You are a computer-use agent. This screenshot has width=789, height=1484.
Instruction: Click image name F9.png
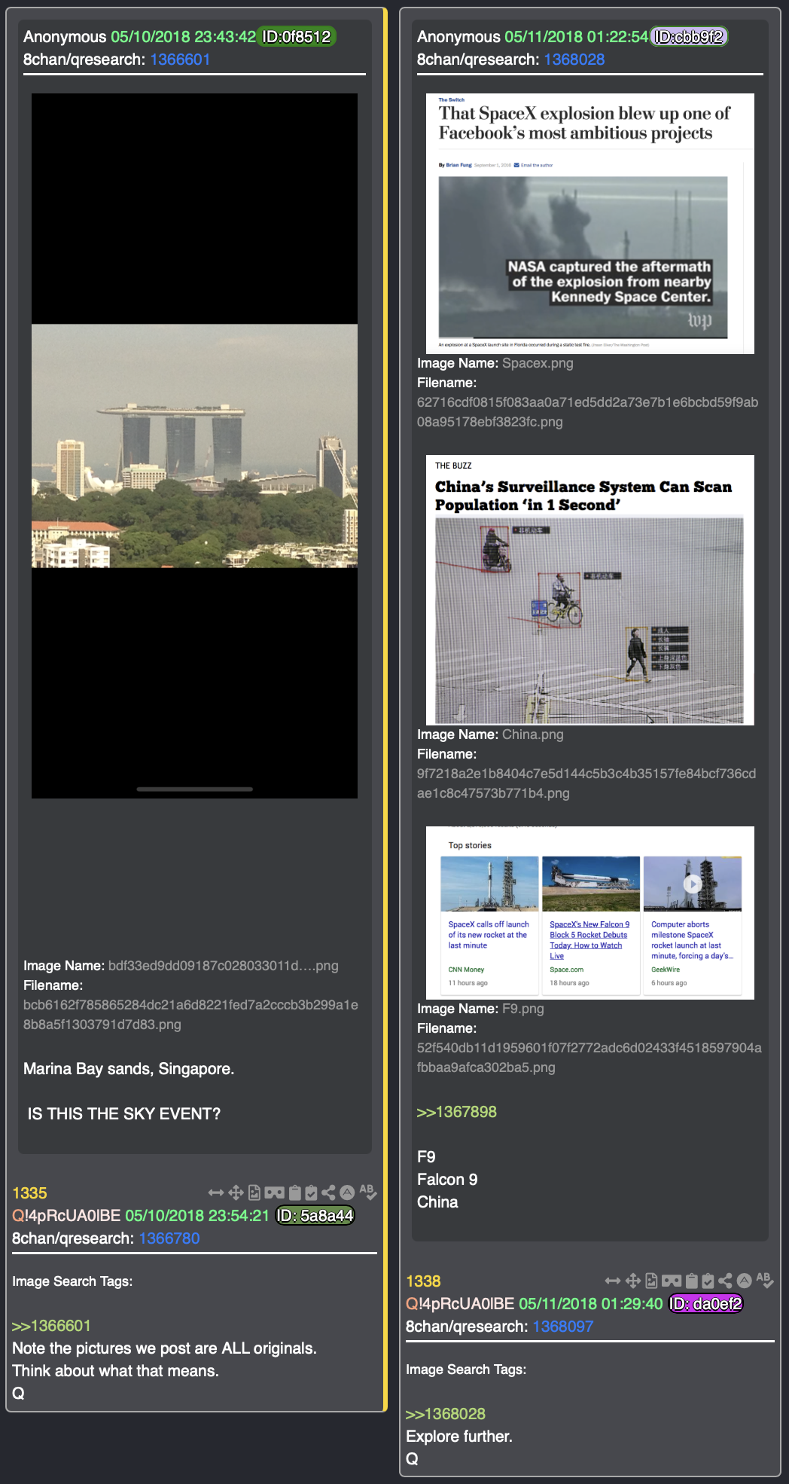523,1009
